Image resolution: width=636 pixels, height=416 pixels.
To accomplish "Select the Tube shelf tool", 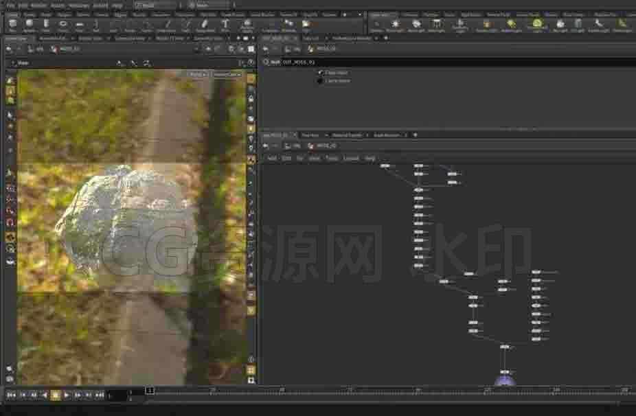I will click(x=46, y=25).
